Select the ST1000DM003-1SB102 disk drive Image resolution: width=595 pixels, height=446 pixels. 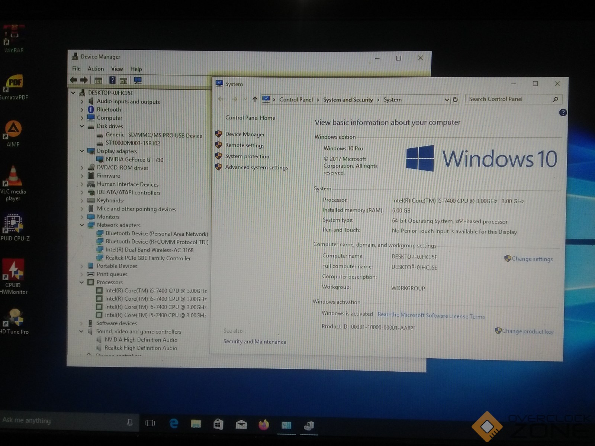click(133, 143)
